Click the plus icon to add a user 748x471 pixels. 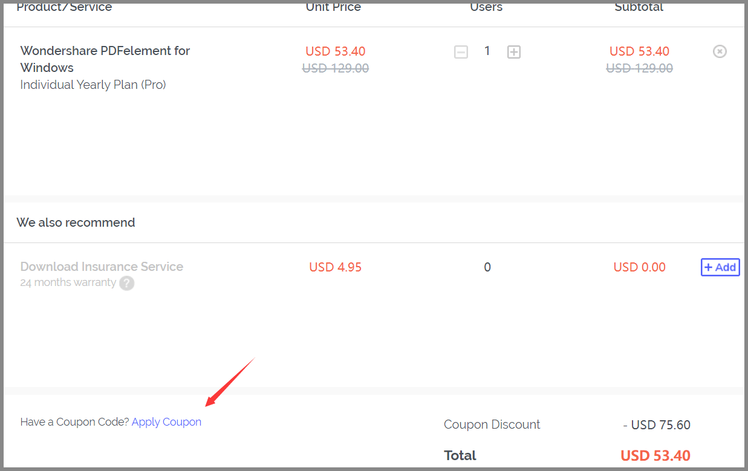513,52
